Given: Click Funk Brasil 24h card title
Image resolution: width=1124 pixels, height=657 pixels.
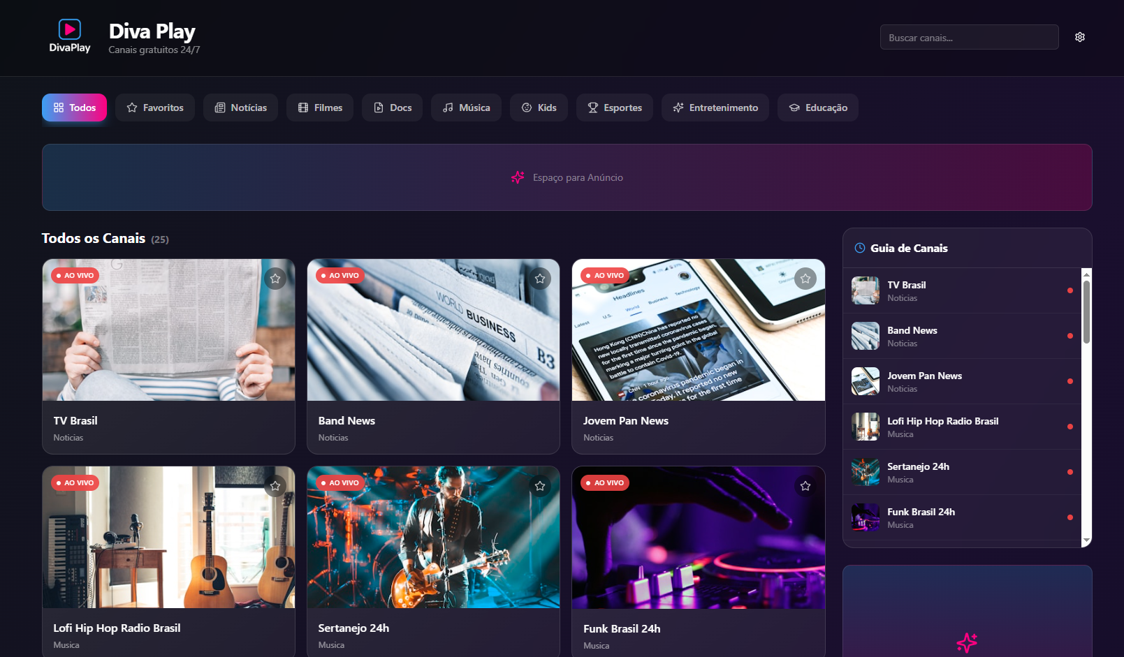Looking at the screenshot, I should (622, 628).
